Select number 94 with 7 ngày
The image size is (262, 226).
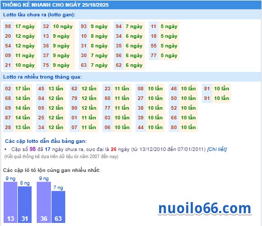pyautogui.click(x=119, y=27)
